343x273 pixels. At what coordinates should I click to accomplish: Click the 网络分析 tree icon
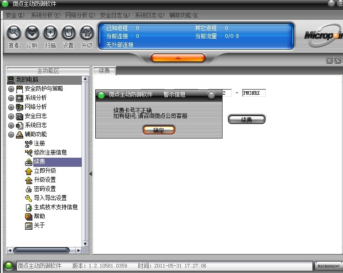(x=20, y=107)
